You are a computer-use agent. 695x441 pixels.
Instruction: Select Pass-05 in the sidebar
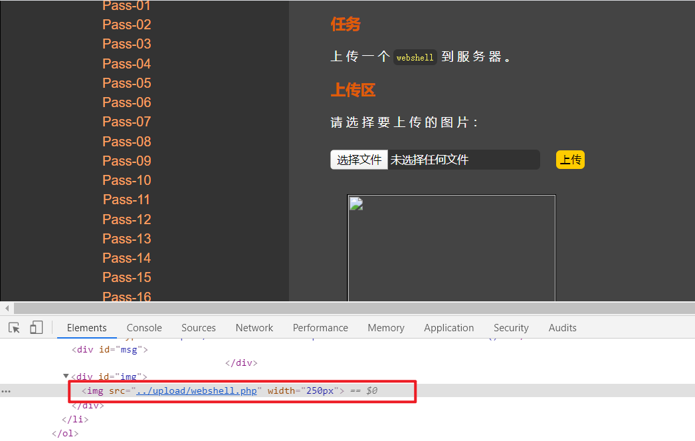(127, 83)
